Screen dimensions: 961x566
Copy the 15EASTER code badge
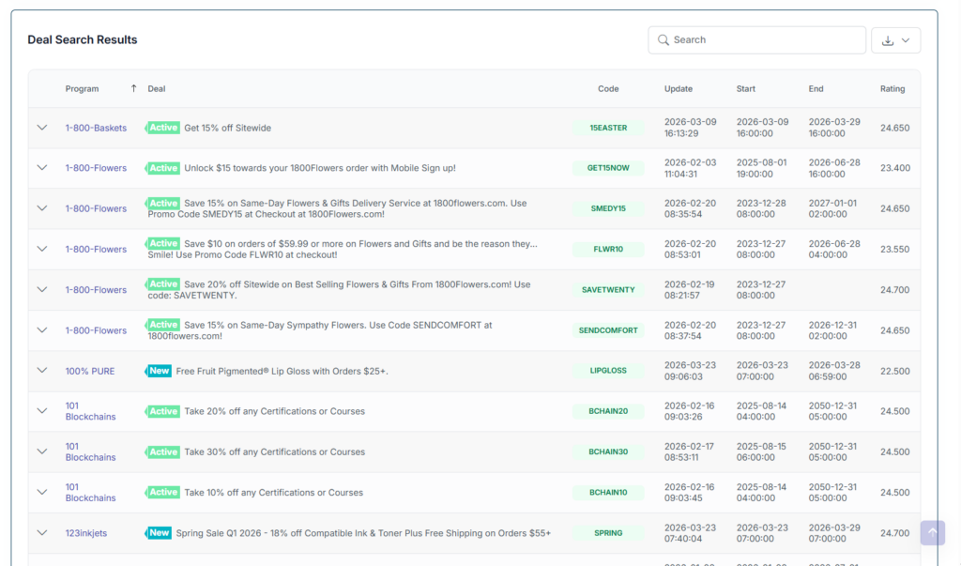(608, 128)
